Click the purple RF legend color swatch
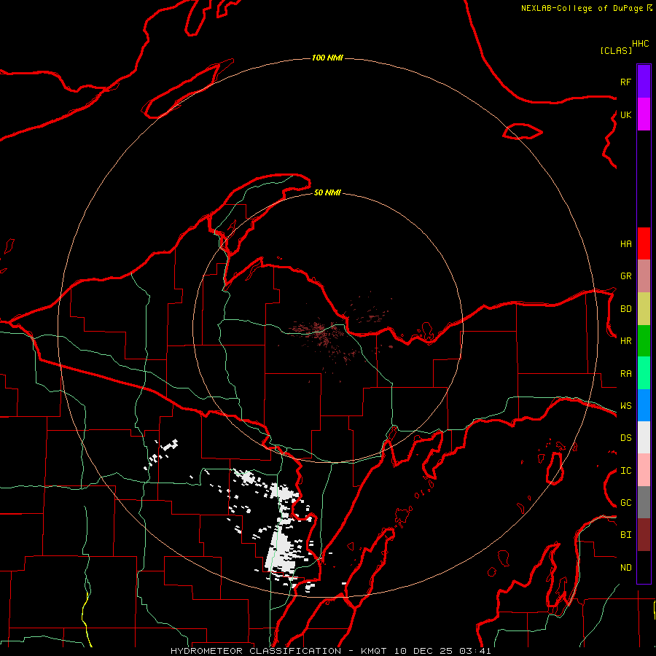This screenshot has height=656, width=656. coord(644,82)
